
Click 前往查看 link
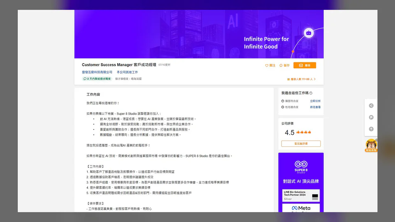(315, 107)
